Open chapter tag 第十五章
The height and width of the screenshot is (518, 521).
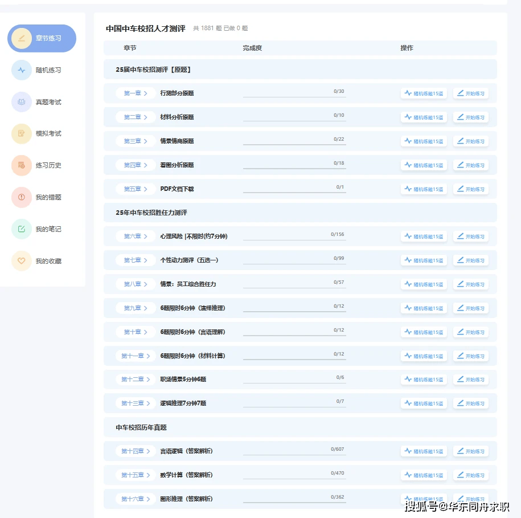136,475
